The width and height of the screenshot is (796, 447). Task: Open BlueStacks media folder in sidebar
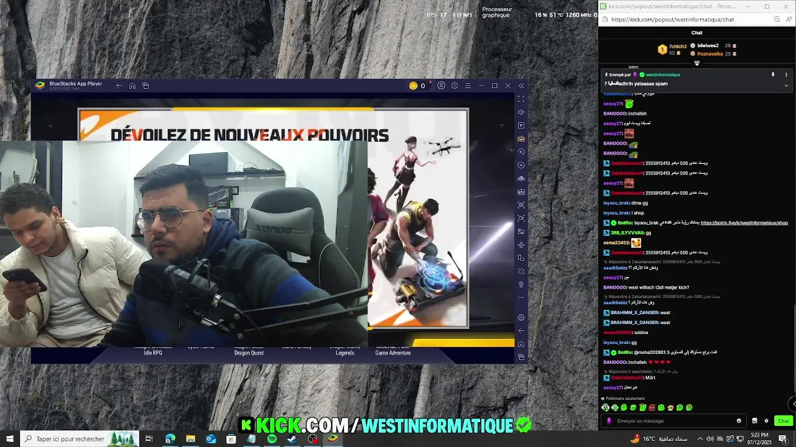[x=521, y=232]
